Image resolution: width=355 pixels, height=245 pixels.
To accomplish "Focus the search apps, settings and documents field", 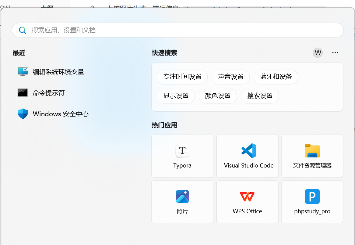I will pos(178,30).
